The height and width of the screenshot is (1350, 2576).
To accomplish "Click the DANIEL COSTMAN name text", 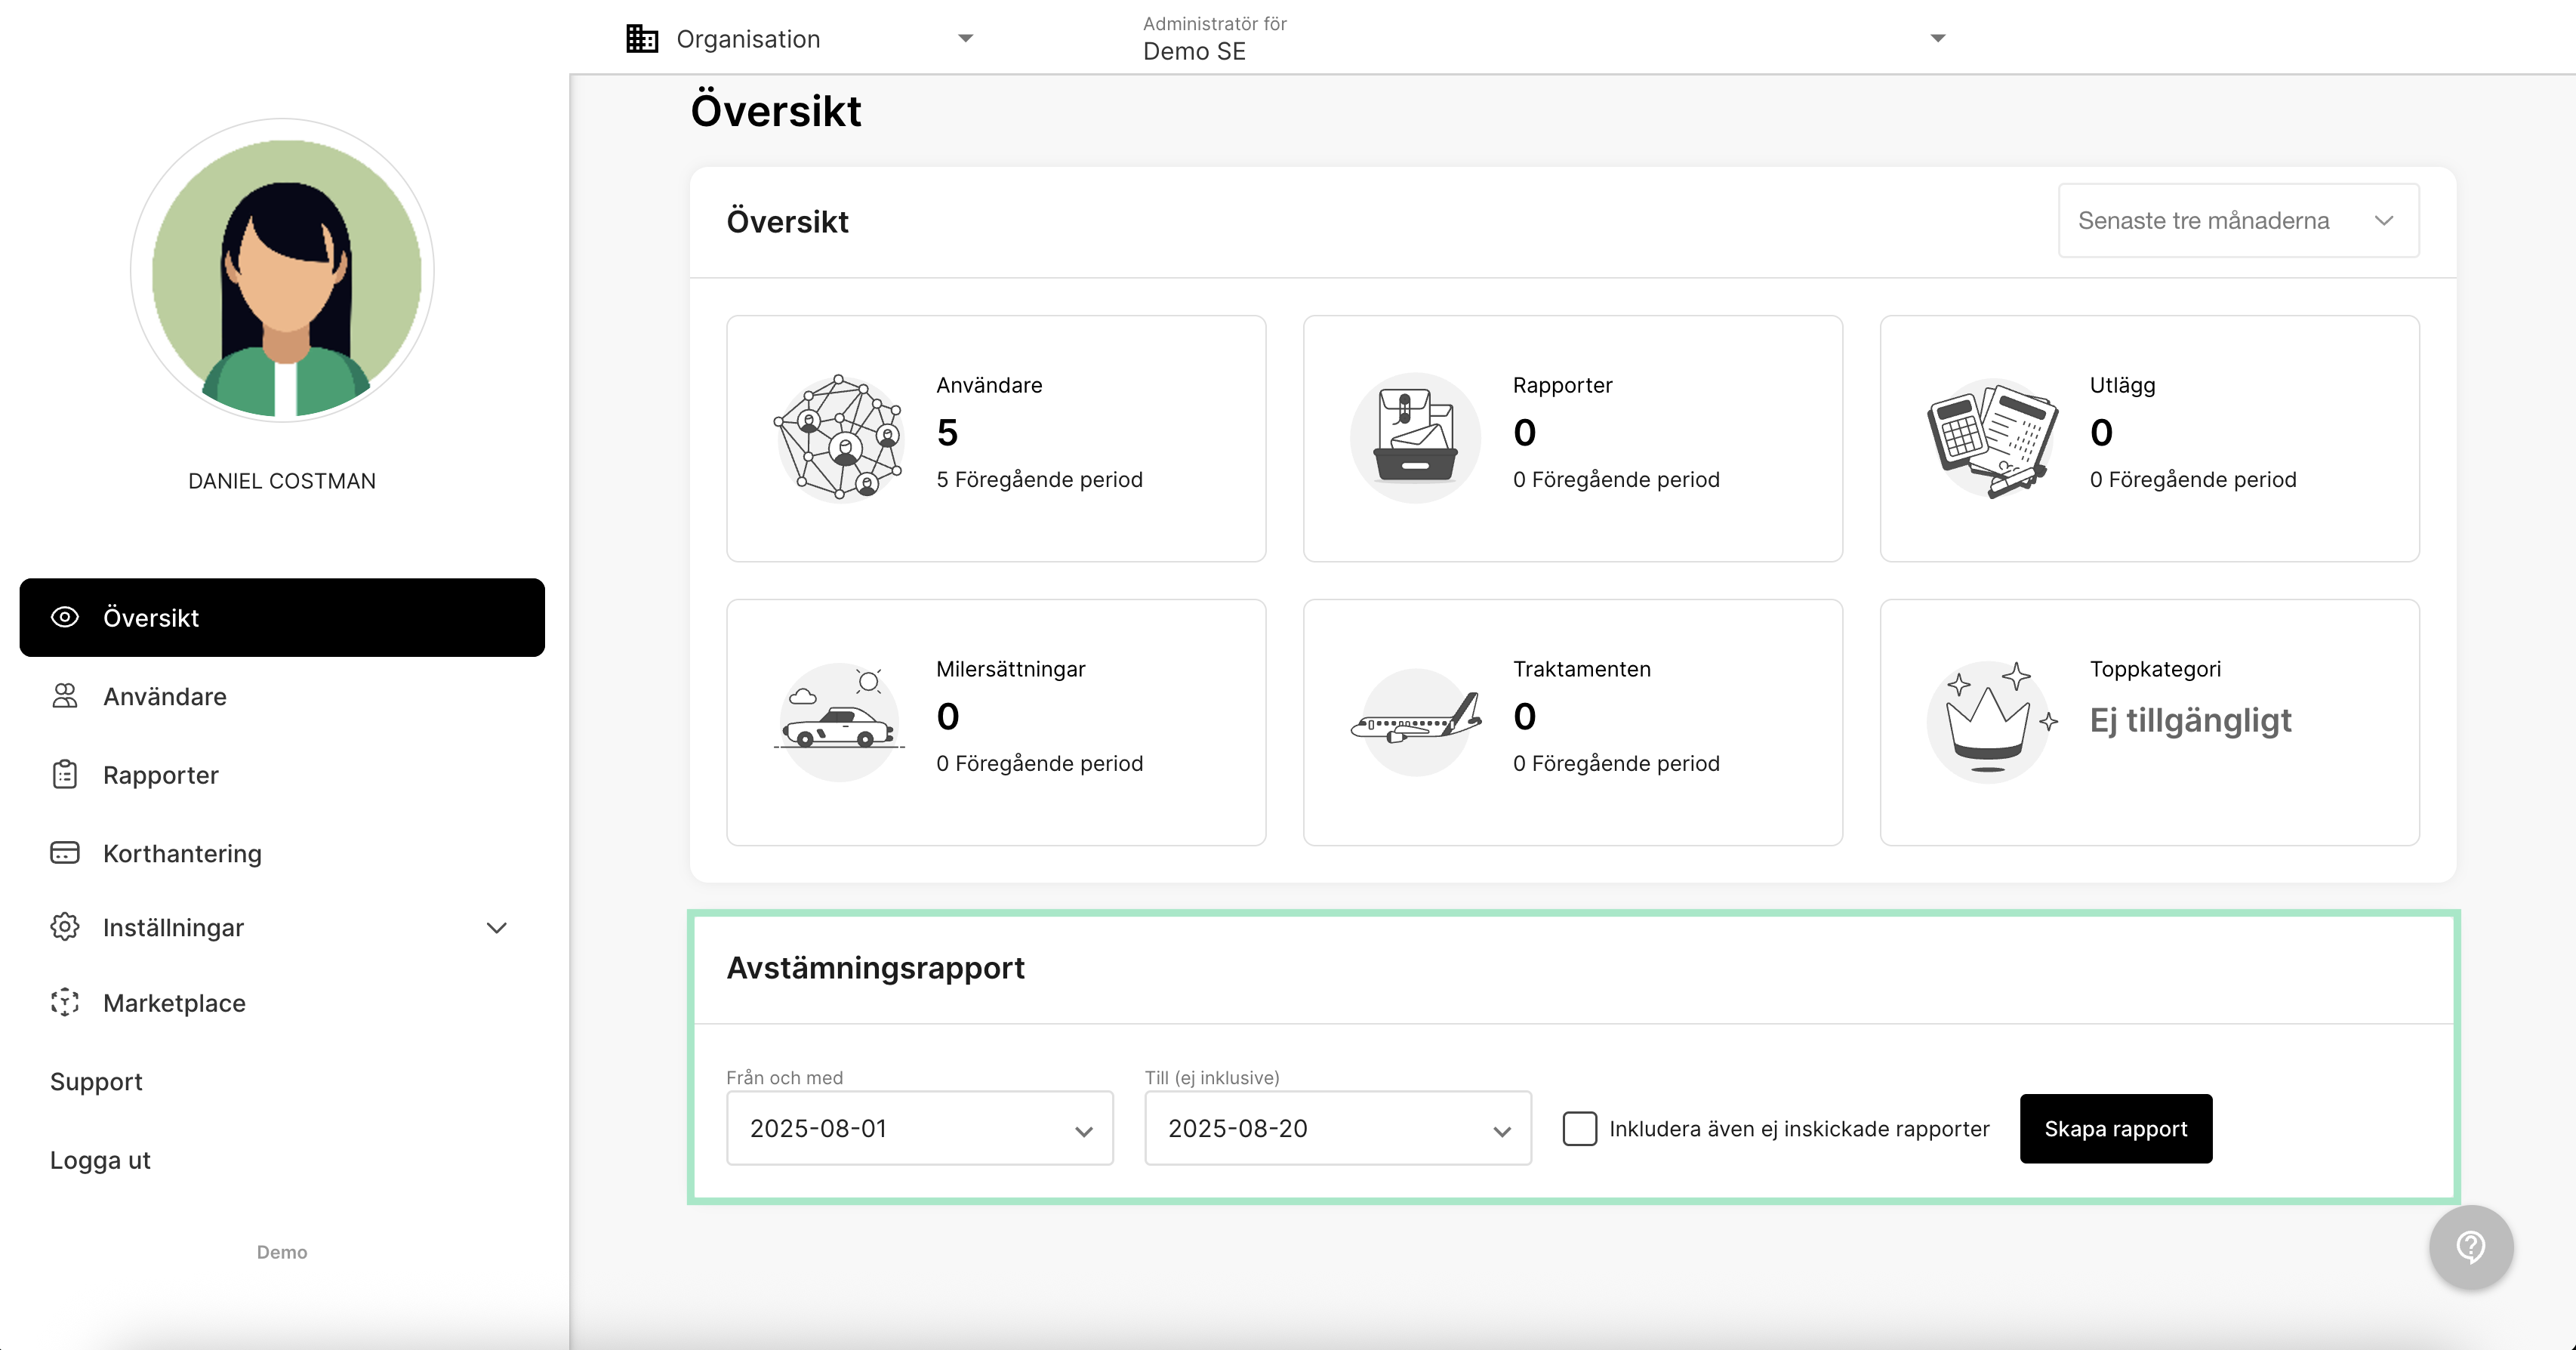I will coord(282,481).
